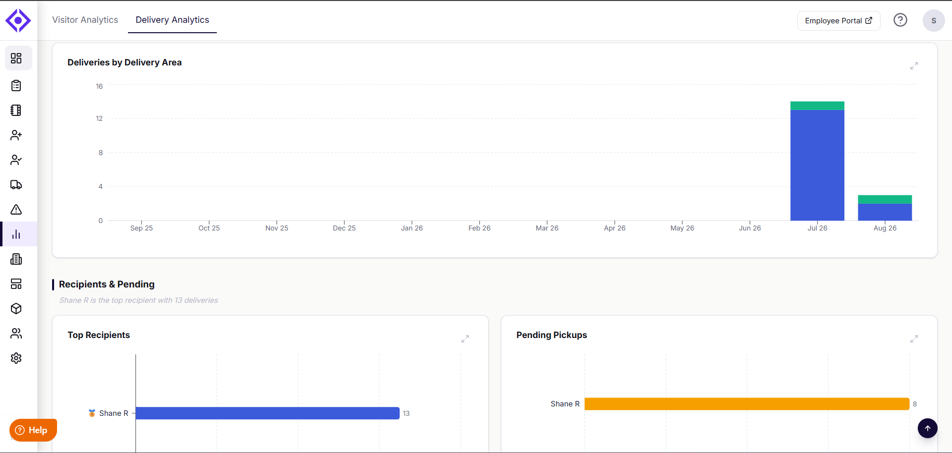Open the user avatar labeled S
Viewport: 952px width, 453px height.
pyautogui.click(x=934, y=20)
